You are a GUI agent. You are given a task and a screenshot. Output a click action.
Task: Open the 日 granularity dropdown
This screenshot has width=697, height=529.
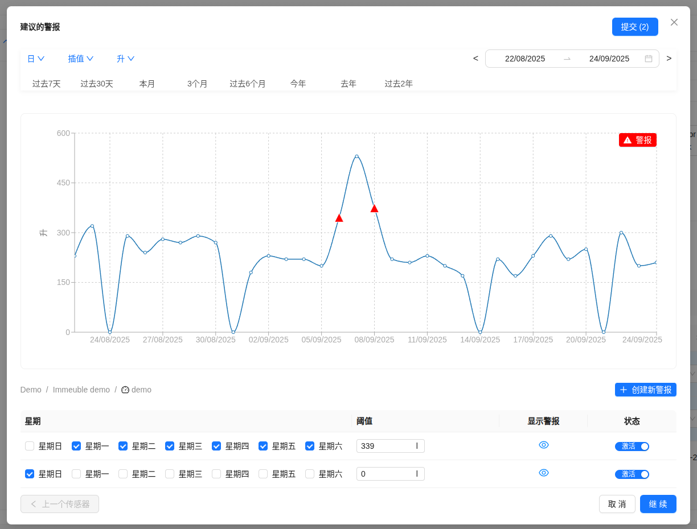[36, 59]
